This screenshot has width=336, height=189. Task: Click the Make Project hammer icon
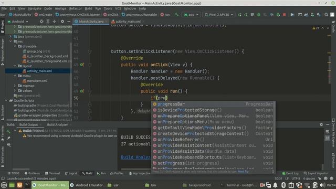point(176,15)
